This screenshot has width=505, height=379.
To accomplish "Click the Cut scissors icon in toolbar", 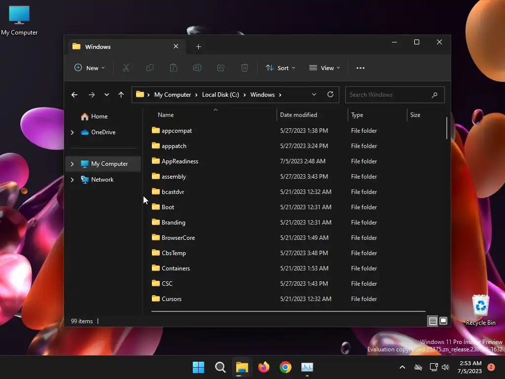I will pyautogui.click(x=126, y=68).
